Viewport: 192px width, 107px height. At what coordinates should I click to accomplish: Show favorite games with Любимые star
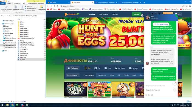click(x=73, y=68)
